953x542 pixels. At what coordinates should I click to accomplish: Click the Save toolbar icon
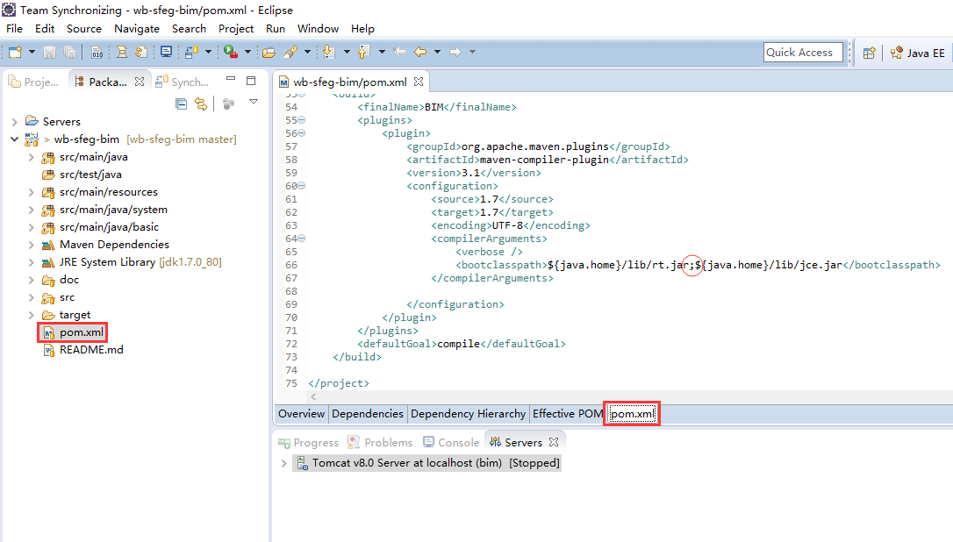click(x=49, y=53)
